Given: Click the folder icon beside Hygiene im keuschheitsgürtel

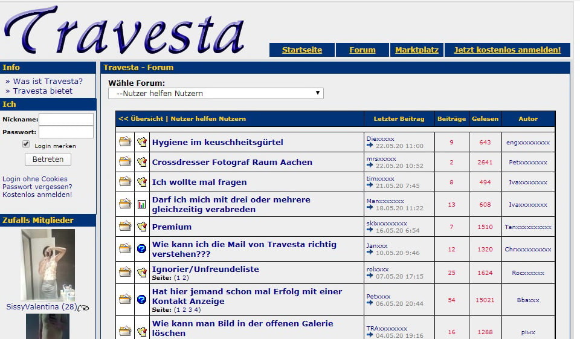Looking at the screenshot, I should [125, 142].
